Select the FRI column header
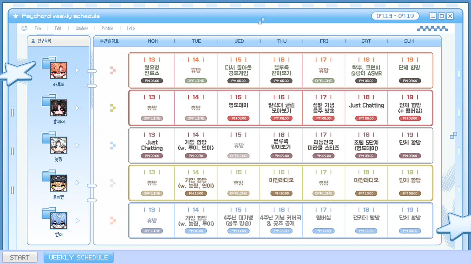The width and height of the screenshot is (471, 264). 324,41
